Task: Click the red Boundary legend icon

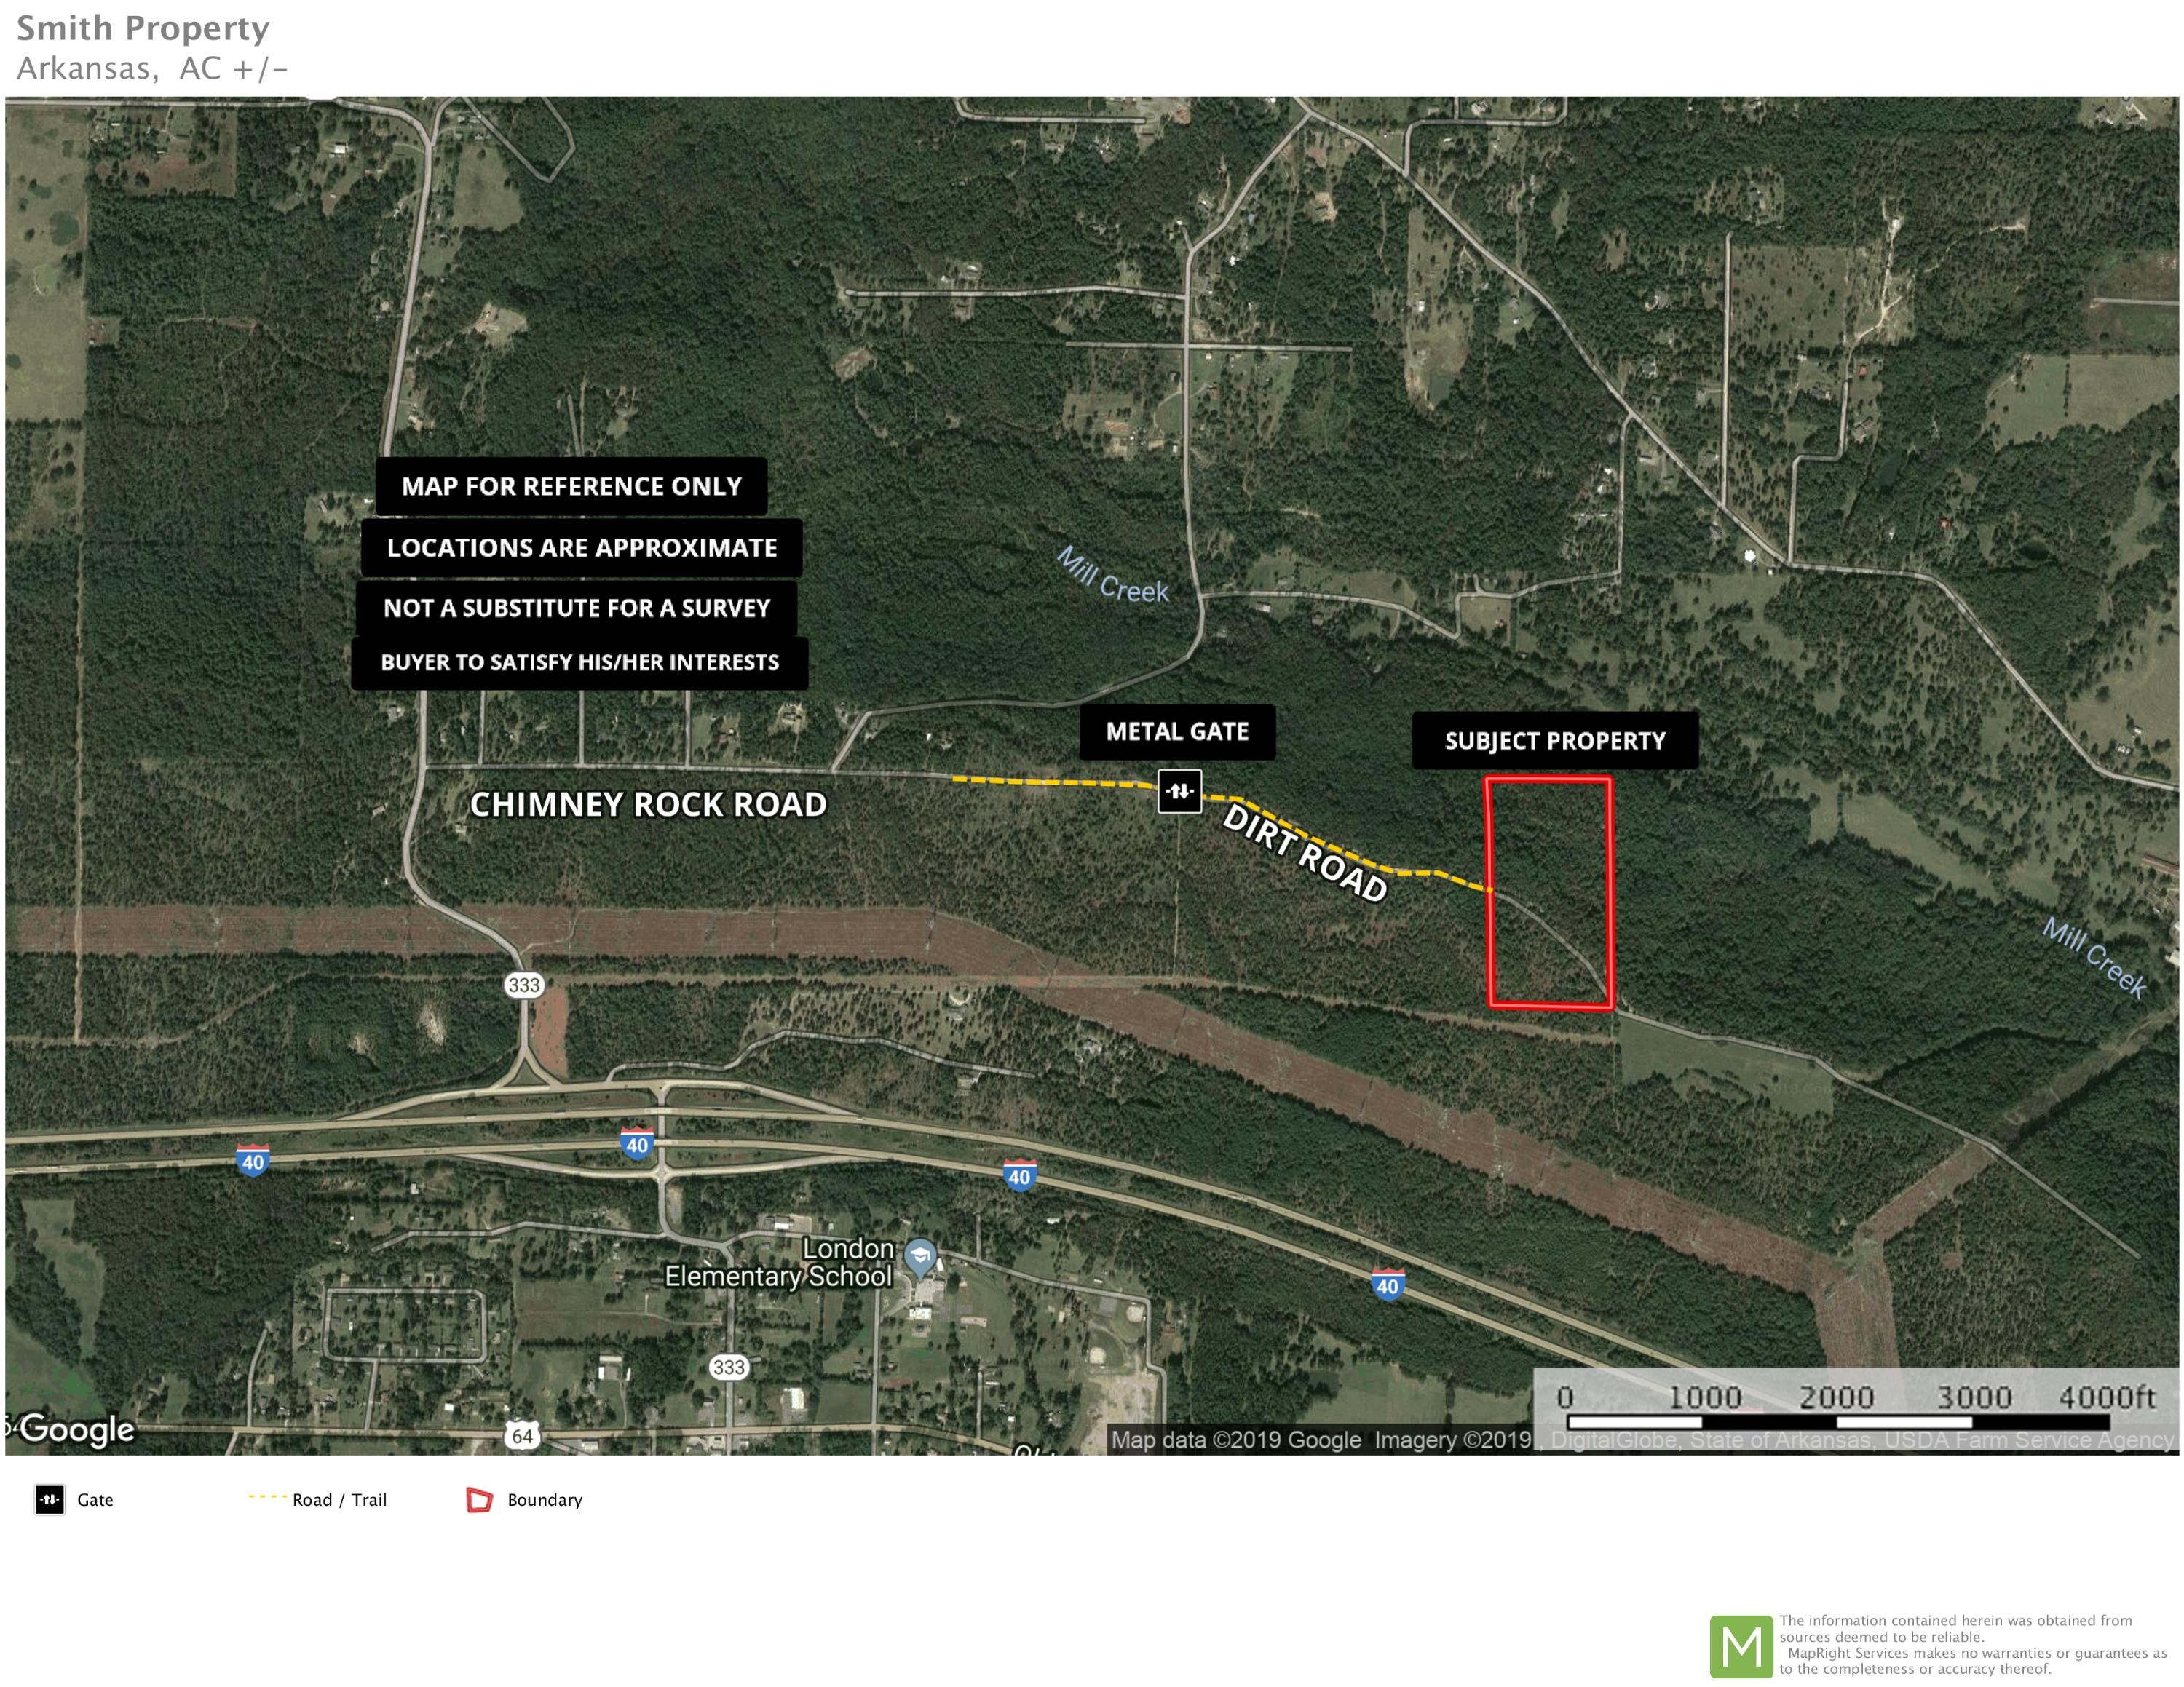Action: point(480,1499)
